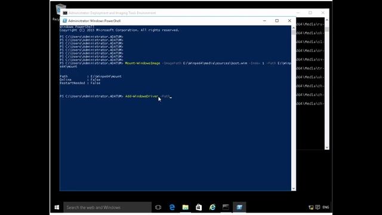Click the Path : E:\Winpe64\mount output line
Image resolution: width=382 pixels, height=215 pixels.
91,76
